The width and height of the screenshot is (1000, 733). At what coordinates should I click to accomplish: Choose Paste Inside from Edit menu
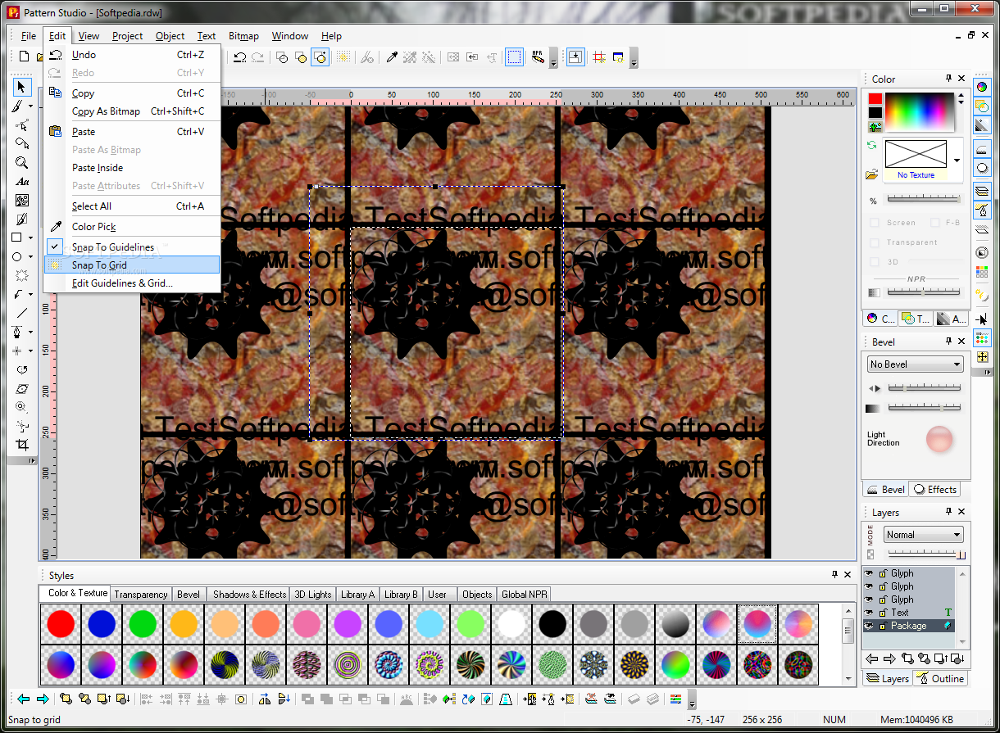coord(132,168)
